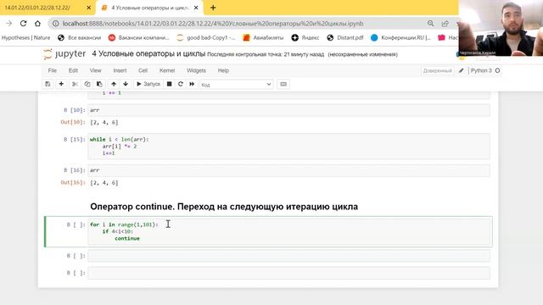Open the View menu
The image size is (543, 305).
pyautogui.click(x=95, y=70)
